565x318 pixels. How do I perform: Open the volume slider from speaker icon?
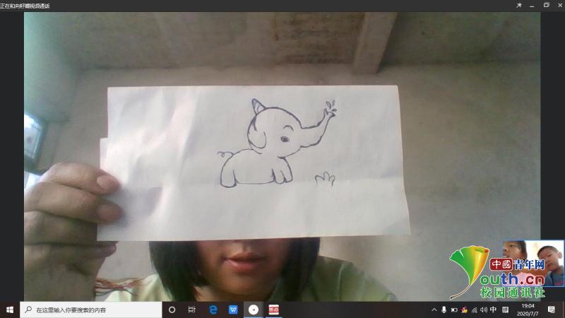pos(483,310)
